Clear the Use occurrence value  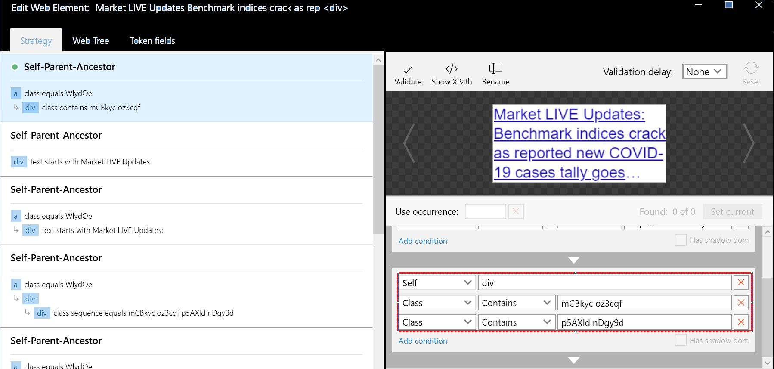pos(516,211)
